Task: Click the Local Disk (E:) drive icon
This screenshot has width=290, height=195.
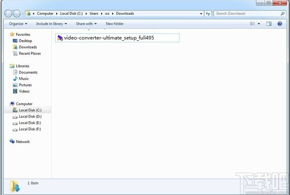Action: tap(15, 123)
